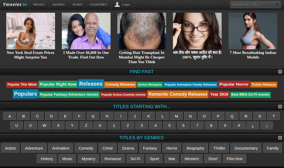
Task: Open the hair transplant ad thumbnail
Action: 142,31
